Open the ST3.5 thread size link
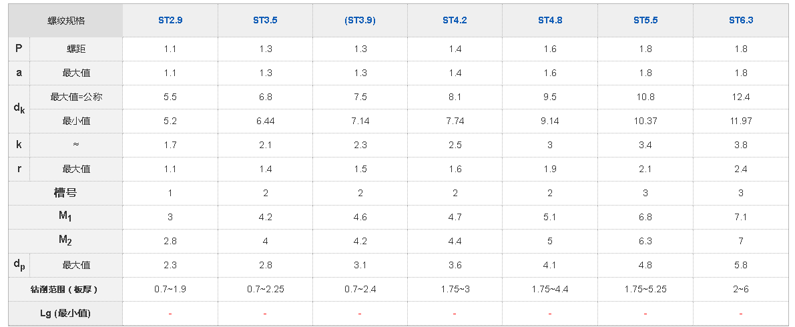This screenshot has width=795, height=327. [x=265, y=21]
